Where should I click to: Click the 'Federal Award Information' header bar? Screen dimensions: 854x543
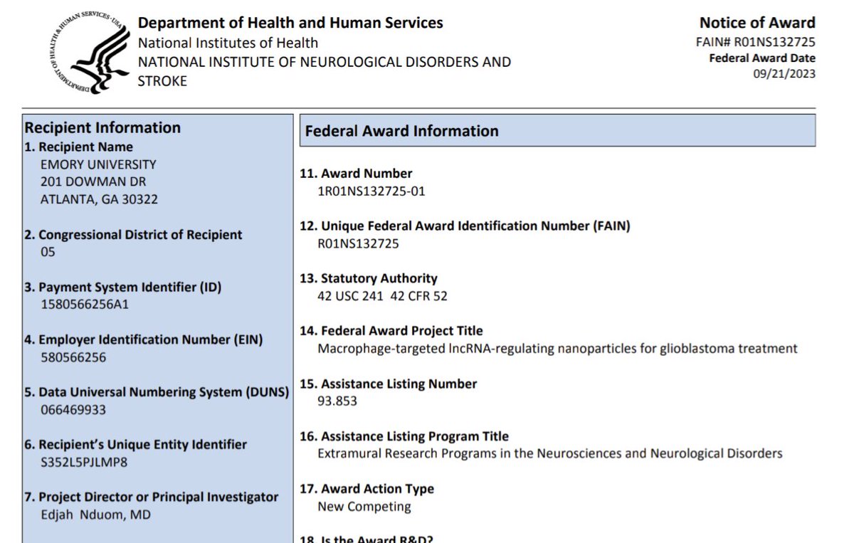coord(557,131)
